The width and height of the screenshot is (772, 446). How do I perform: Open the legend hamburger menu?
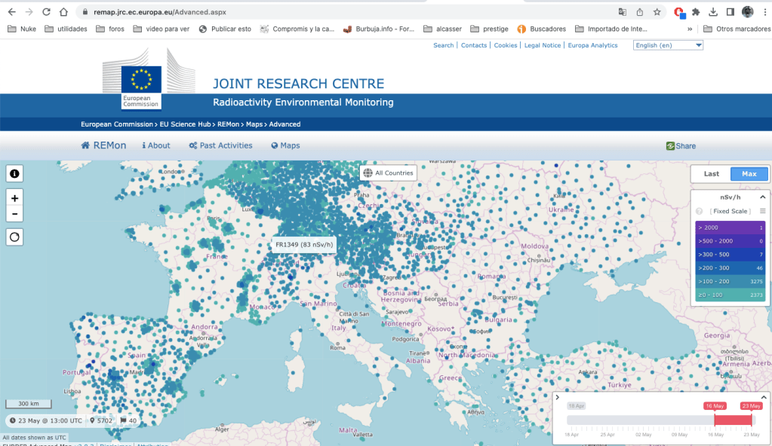762,211
